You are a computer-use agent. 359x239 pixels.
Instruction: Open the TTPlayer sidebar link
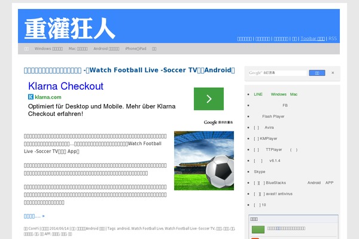point(275,149)
